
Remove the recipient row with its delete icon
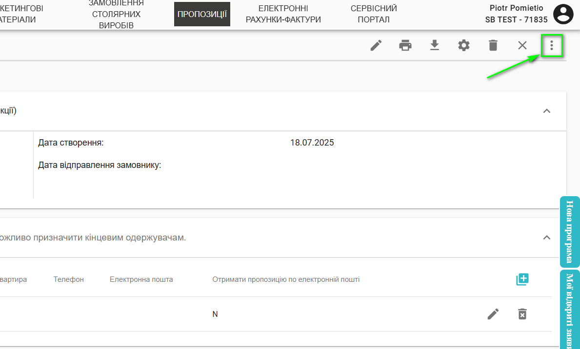pyautogui.click(x=522, y=314)
